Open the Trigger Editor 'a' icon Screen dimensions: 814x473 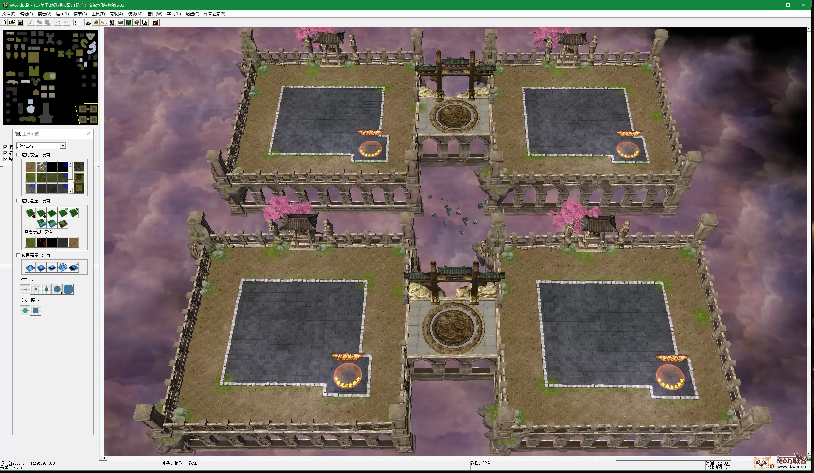coord(96,22)
